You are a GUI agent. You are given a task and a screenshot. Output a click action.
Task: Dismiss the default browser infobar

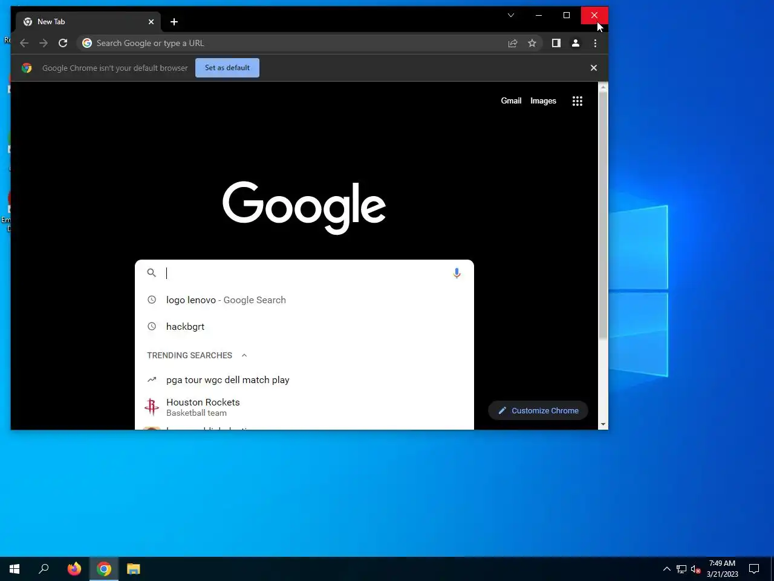[x=594, y=68]
